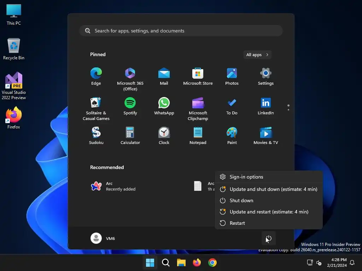Viewport: 362px width, 271px height.
Task: Launch Notepad
Action: [x=198, y=136]
